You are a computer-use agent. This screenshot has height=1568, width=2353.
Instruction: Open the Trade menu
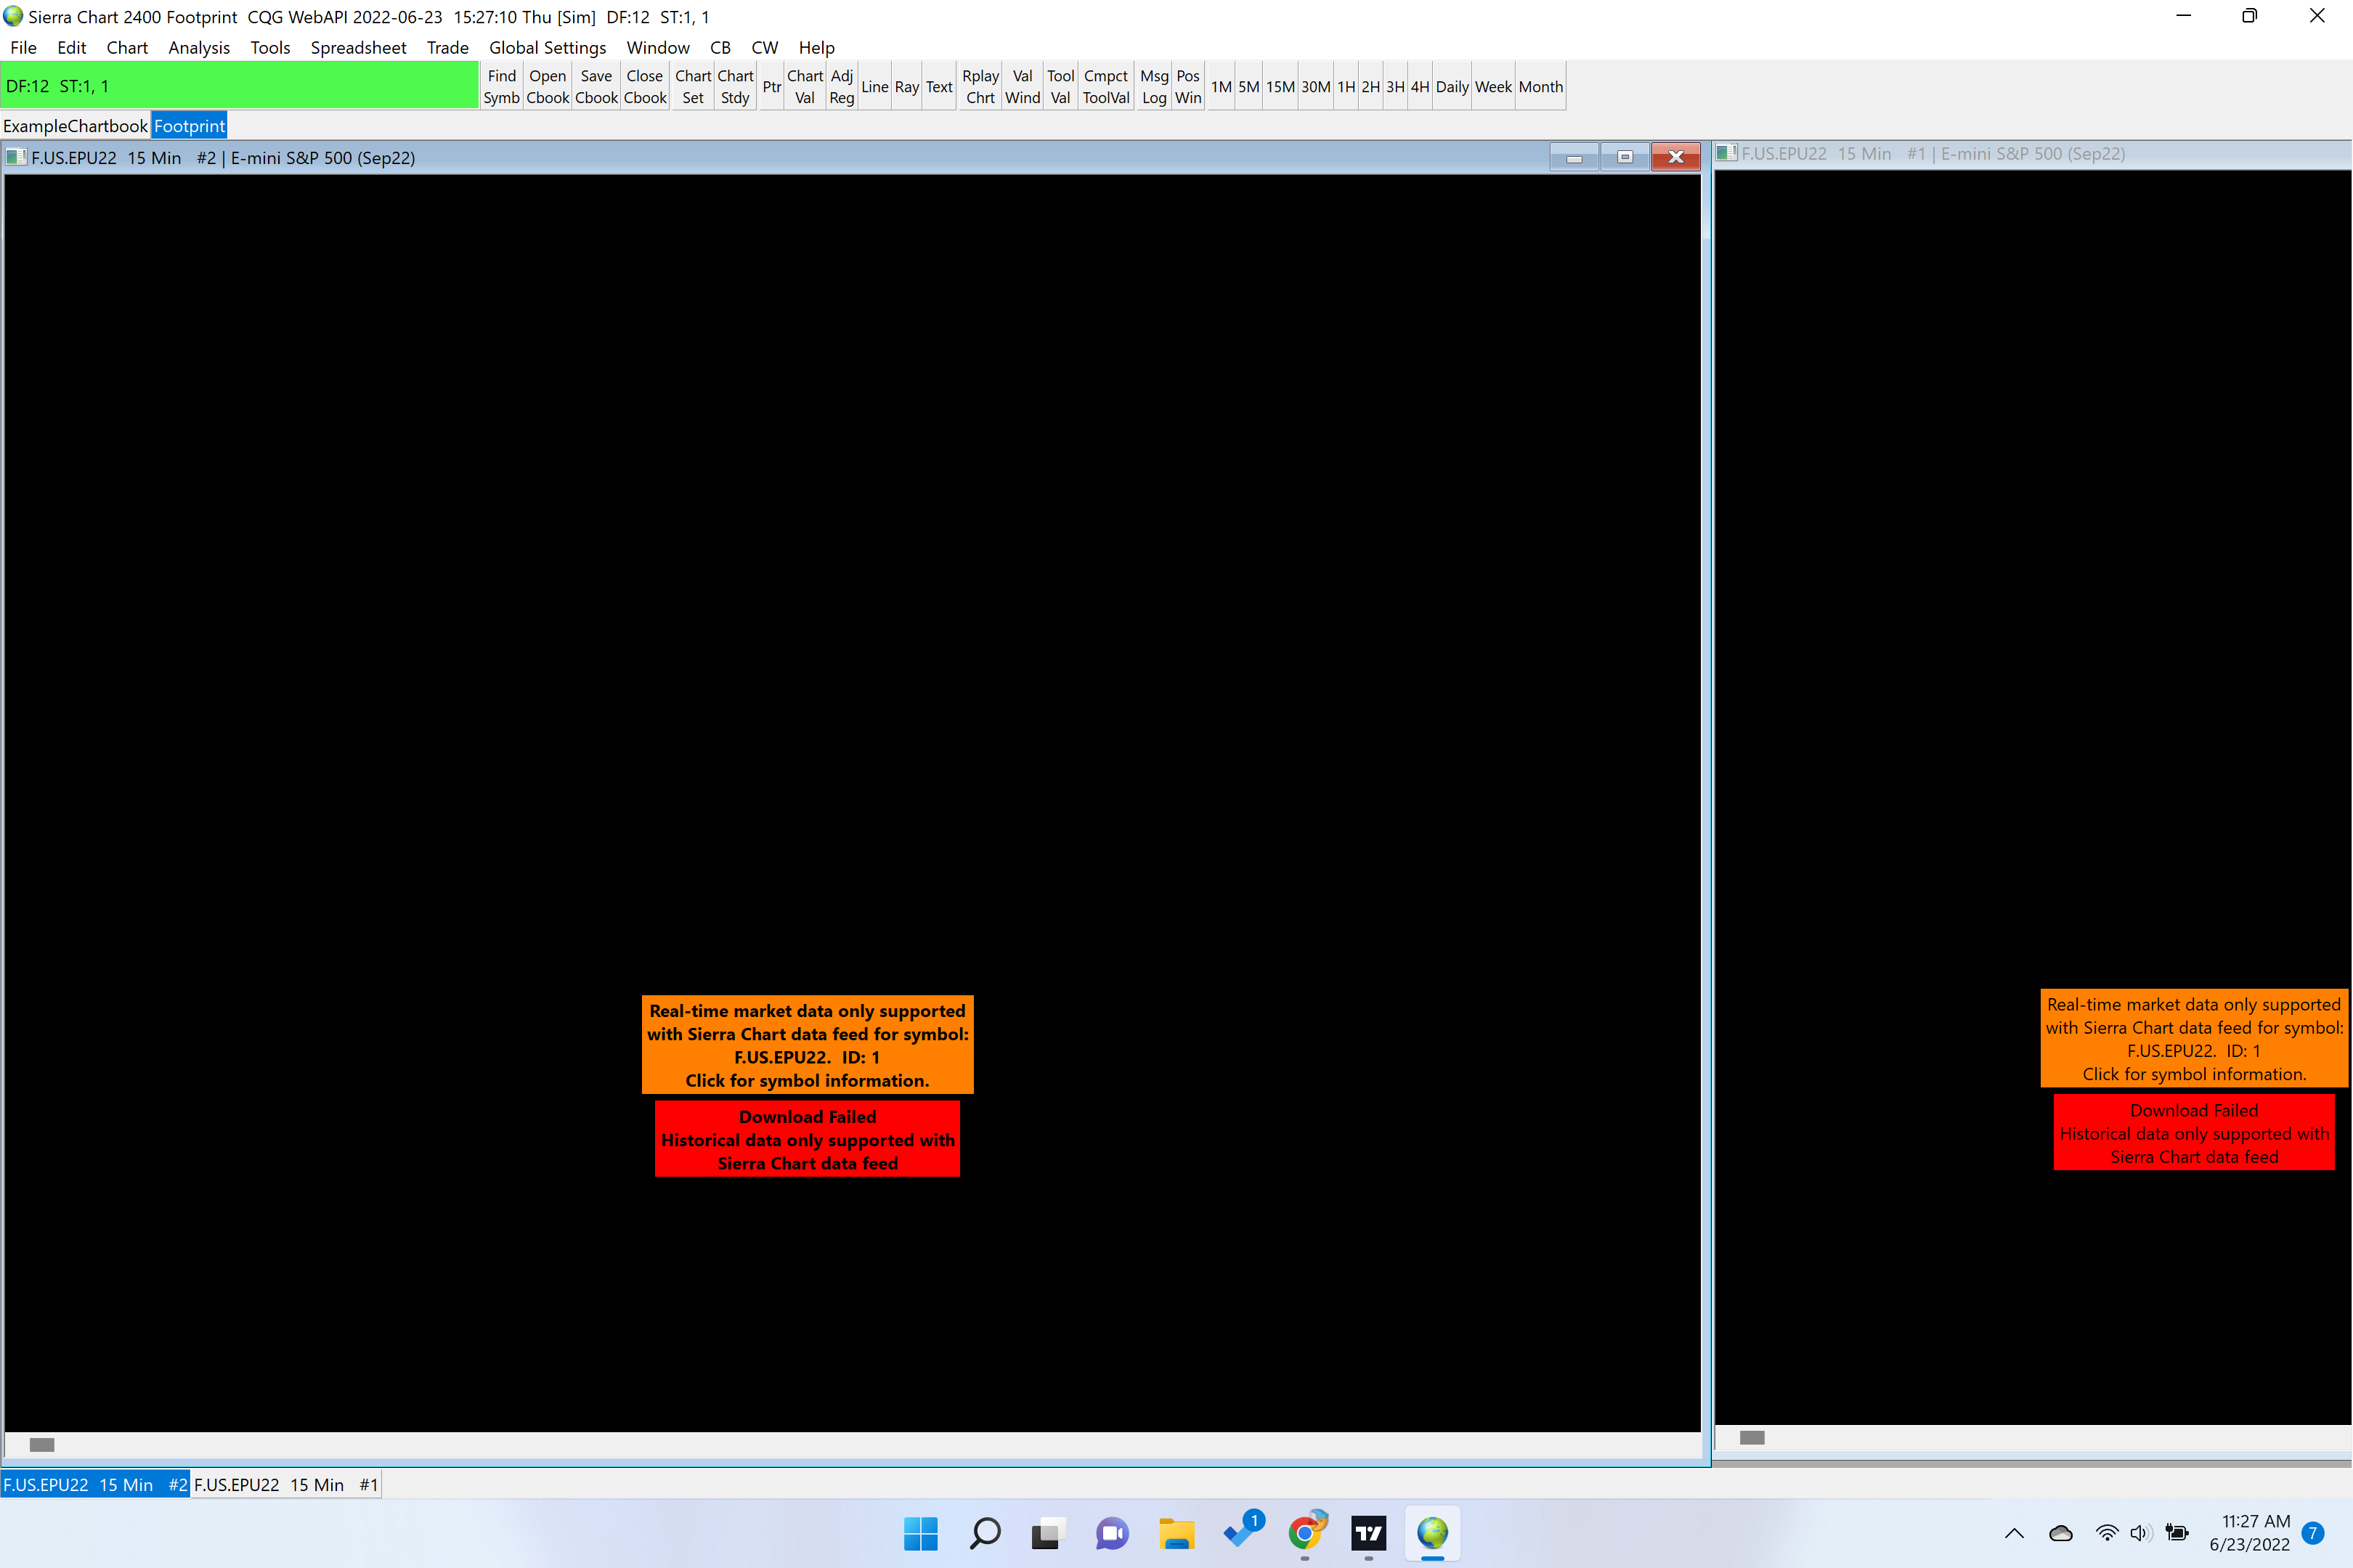(x=447, y=47)
